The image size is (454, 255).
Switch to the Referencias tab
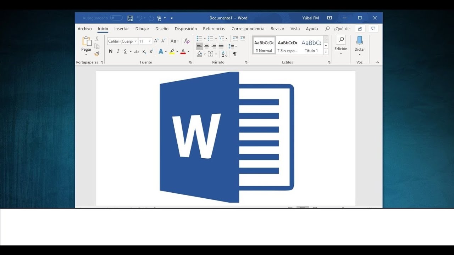(214, 29)
